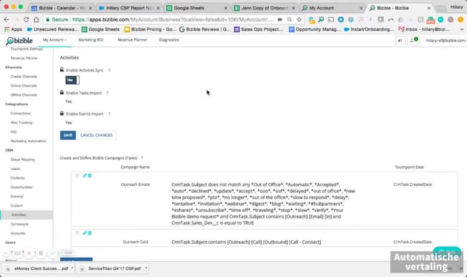Open the Sales Ops Project bookmark
467x277 pixels.
[x=258, y=29]
